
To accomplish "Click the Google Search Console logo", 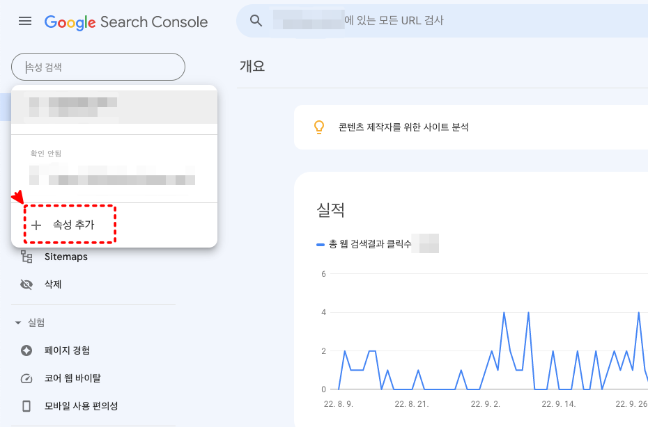I will click(x=126, y=22).
